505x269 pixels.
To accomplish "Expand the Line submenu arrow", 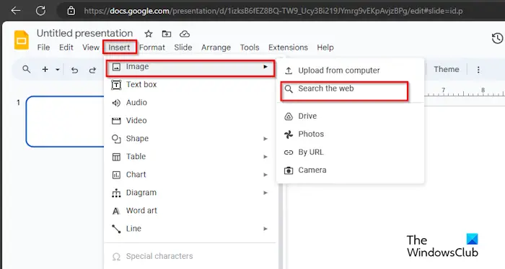I will coord(265,229).
